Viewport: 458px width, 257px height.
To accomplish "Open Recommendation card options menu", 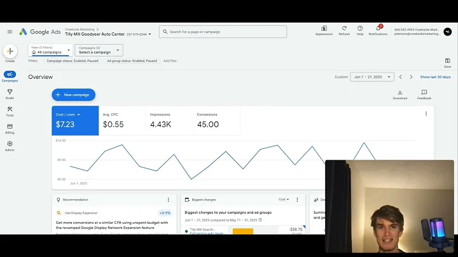I will point(168,200).
